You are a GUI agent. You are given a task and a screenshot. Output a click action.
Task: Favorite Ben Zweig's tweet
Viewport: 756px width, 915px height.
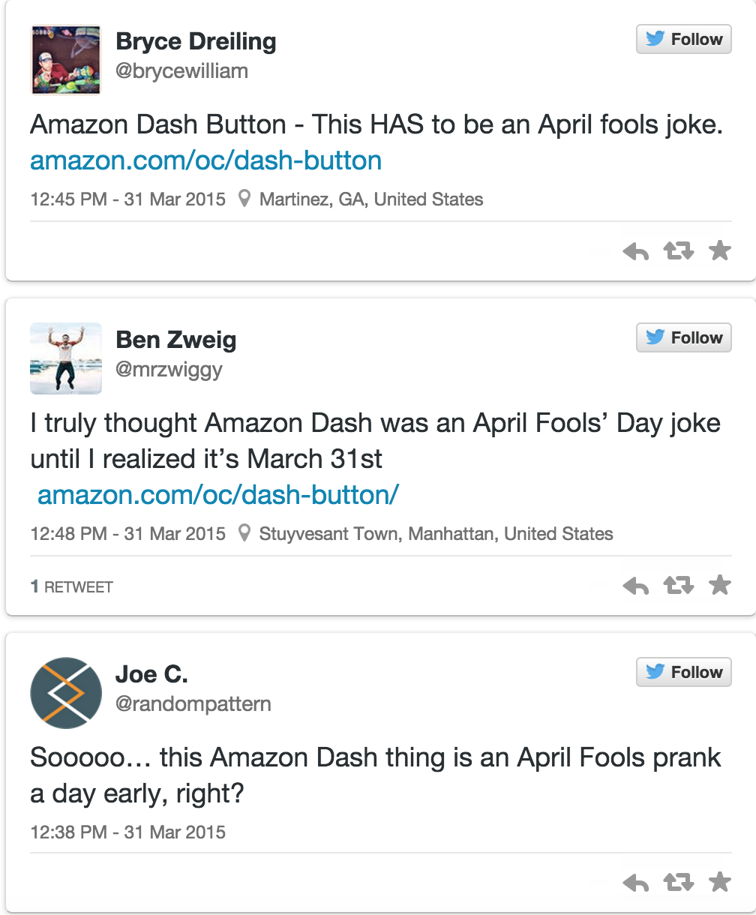click(720, 586)
